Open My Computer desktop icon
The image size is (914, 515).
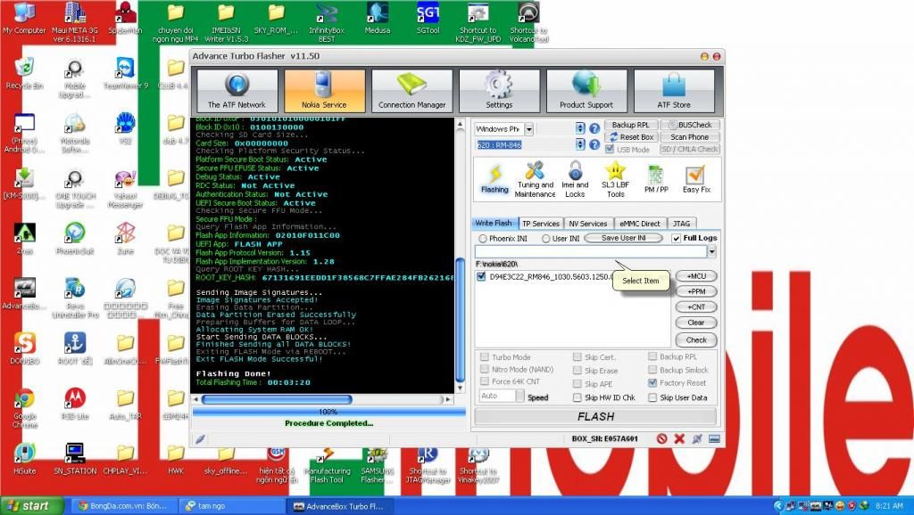tap(24, 20)
